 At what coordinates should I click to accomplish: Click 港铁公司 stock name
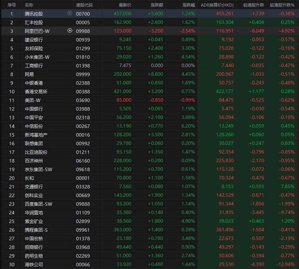tap(34, 265)
